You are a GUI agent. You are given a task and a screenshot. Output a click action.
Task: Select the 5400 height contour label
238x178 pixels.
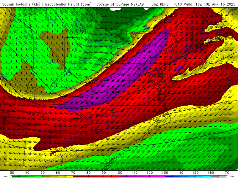pyautogui.click(x=110, y=63)
